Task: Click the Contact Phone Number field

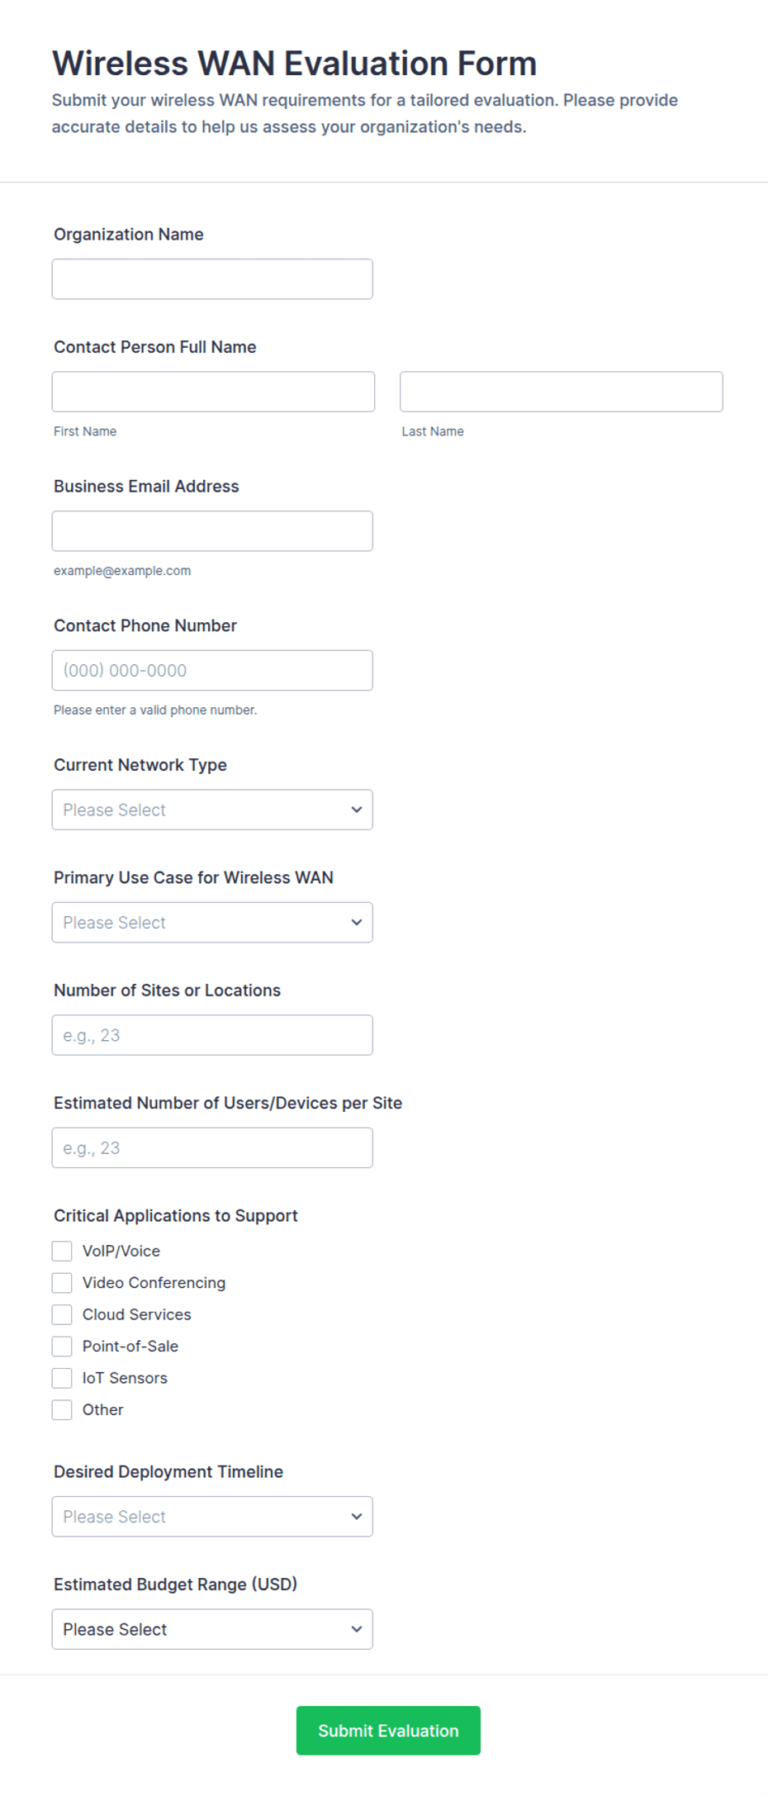Action: (x=212, y=670)
